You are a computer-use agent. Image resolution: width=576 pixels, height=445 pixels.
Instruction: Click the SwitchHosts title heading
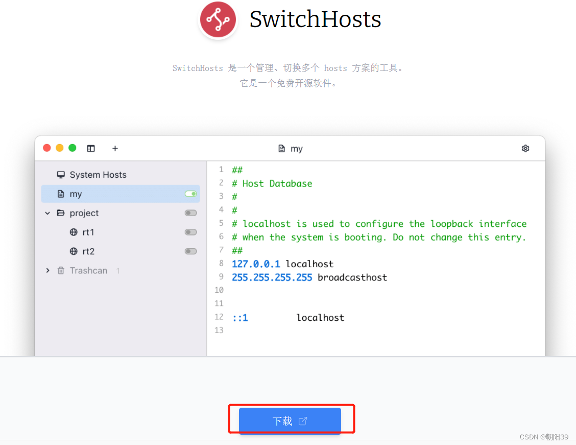point(315,19)
